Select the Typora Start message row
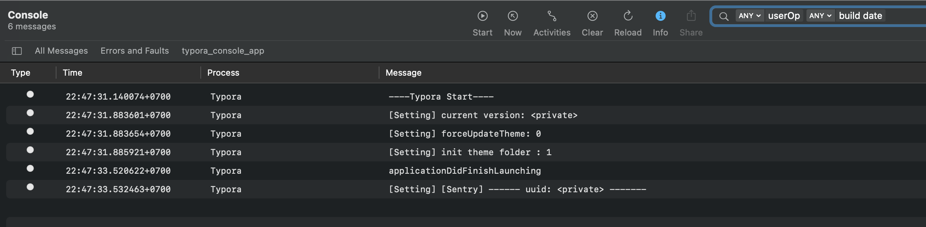The width and height of the screenshot is (926, 227). tap(466, 97)
